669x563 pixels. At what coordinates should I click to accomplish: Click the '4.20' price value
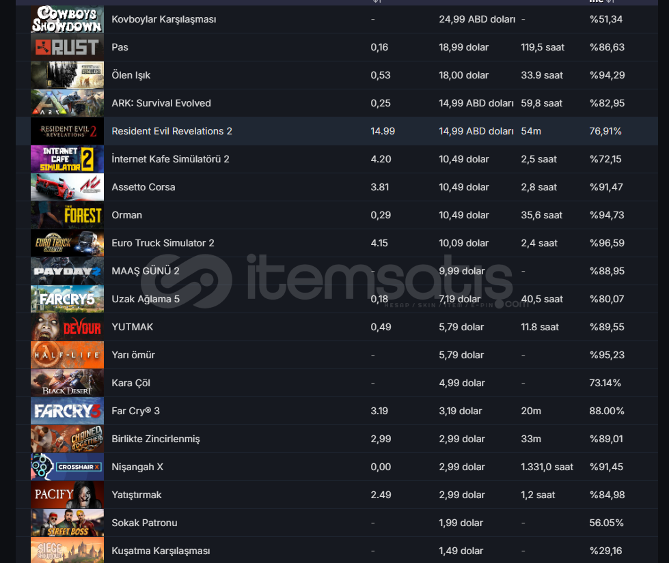coord(381,159)
